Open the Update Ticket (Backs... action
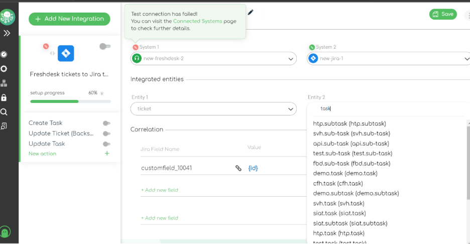 [61, 134]
